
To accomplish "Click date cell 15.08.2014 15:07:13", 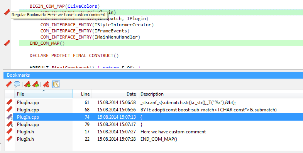I will click(117, 117).
